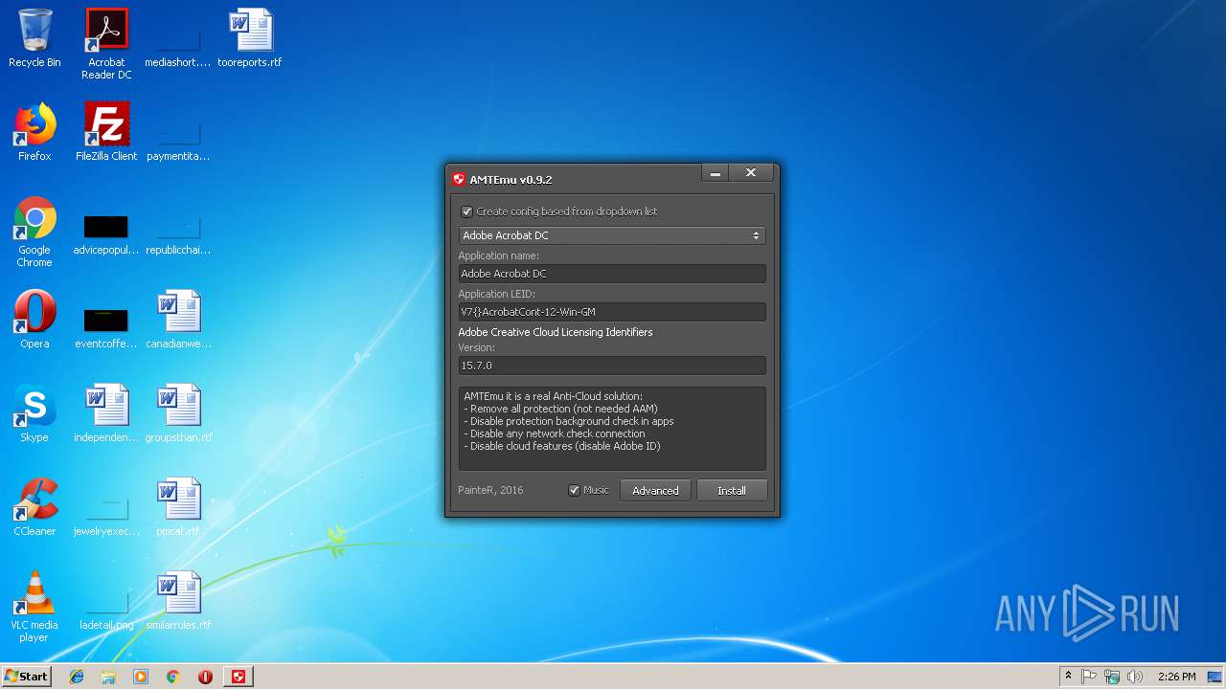Close the AMTEmu window
The image size is (1226, 689).
pos(751,173)
